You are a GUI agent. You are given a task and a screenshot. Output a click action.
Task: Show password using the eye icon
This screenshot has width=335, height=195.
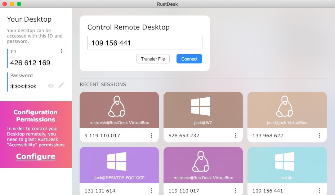51,86
